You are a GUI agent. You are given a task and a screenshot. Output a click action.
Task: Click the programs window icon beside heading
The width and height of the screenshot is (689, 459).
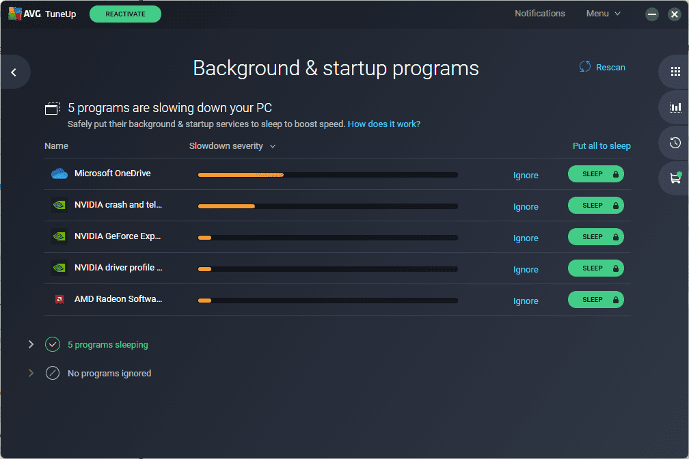click(53, 109)
